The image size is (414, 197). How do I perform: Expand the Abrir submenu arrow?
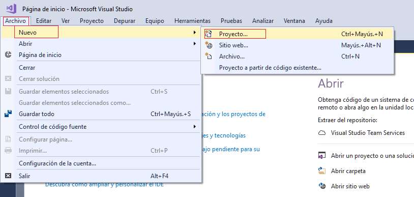point(195,44)
